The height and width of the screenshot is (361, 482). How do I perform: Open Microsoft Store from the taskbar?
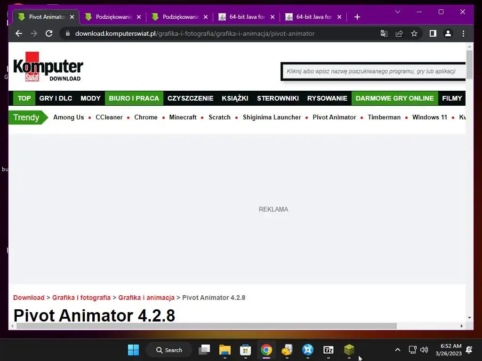click(x=245, y=350)
